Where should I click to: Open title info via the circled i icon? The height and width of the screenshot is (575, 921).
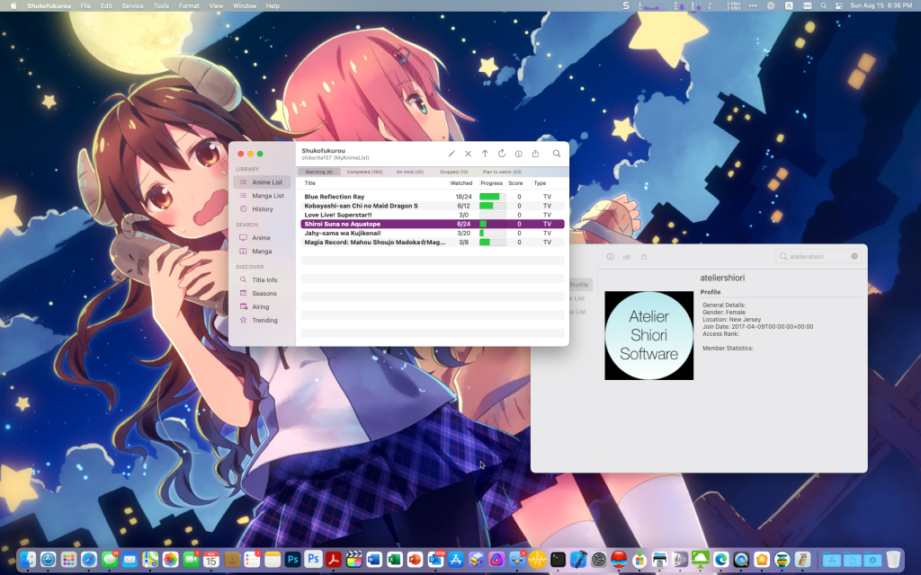[519, 154]
